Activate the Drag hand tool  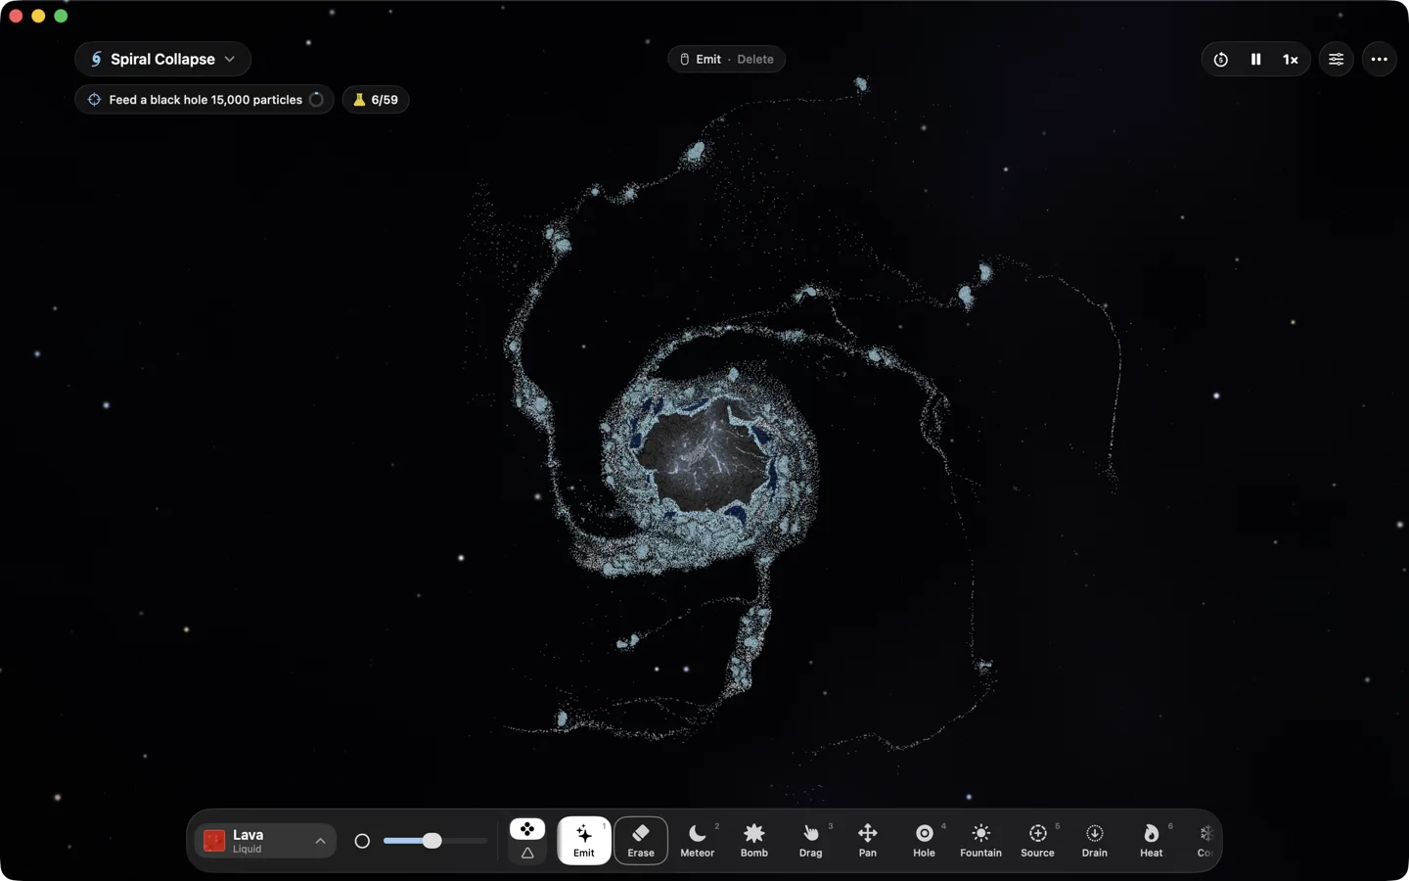[x=811, y=840]
